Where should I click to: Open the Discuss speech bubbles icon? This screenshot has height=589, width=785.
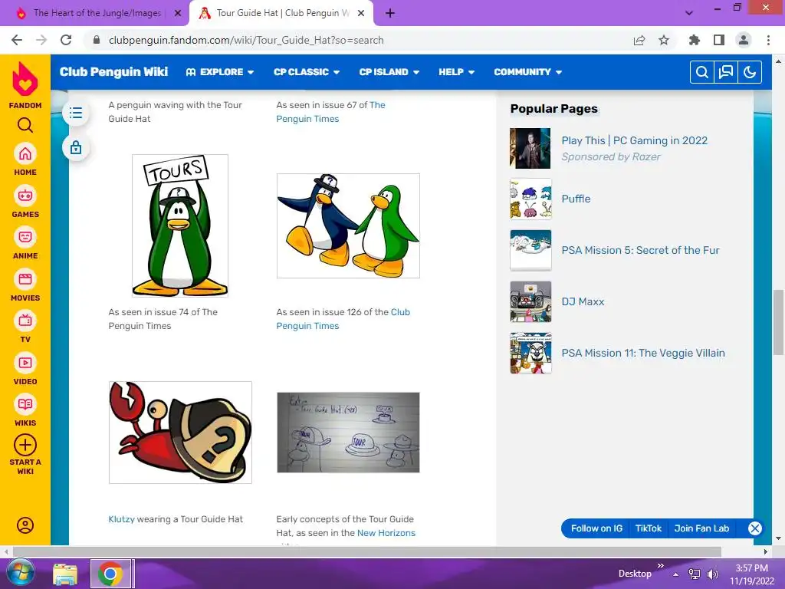pos(726,72)
